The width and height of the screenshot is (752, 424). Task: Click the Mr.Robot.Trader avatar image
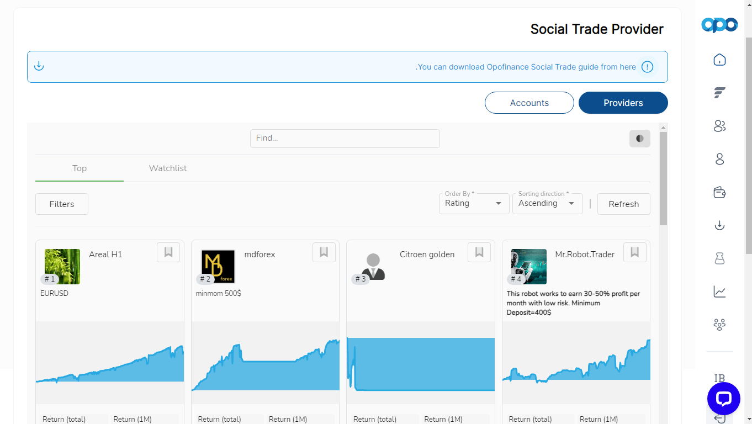click(529, 267)
